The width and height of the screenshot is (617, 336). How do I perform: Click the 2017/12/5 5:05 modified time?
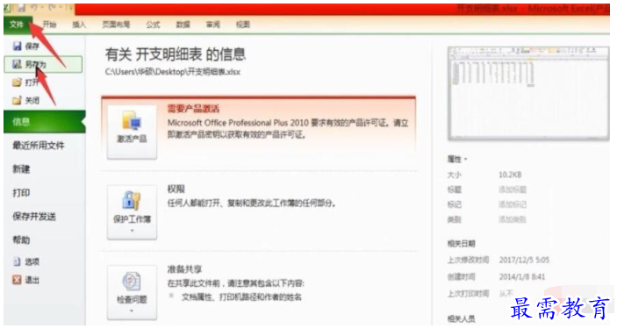coord(524,260)
